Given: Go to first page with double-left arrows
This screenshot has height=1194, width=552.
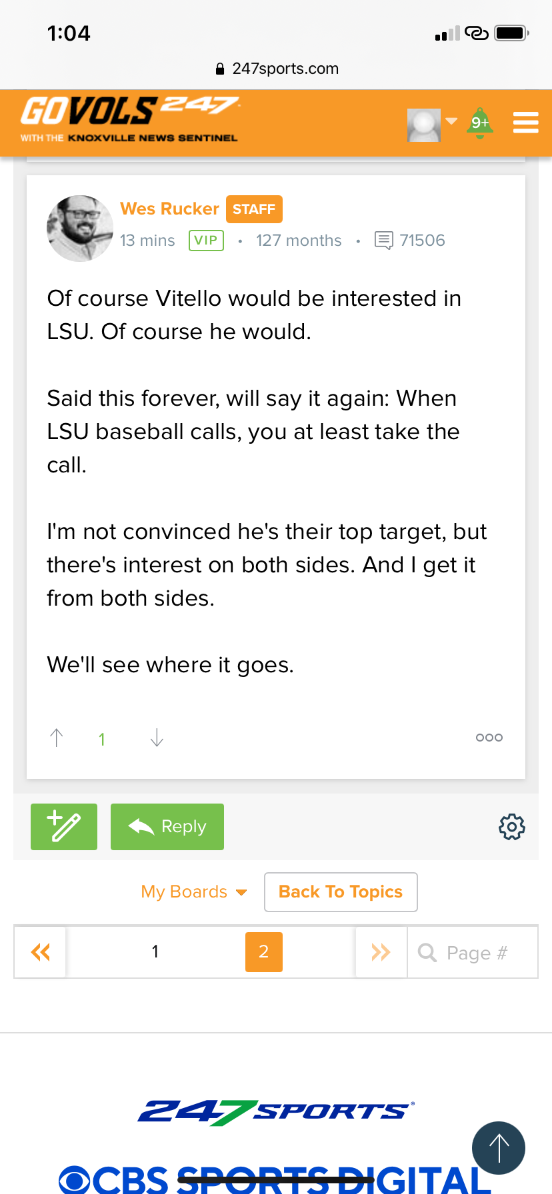Looking at the screenshot, I should tap(40, 952).
